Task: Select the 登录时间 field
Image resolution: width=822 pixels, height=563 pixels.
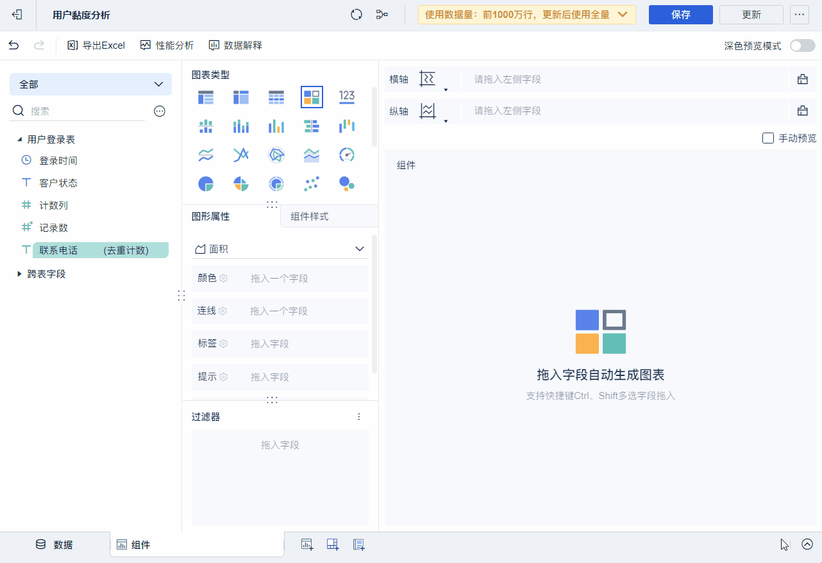Action: pos(58,161)
